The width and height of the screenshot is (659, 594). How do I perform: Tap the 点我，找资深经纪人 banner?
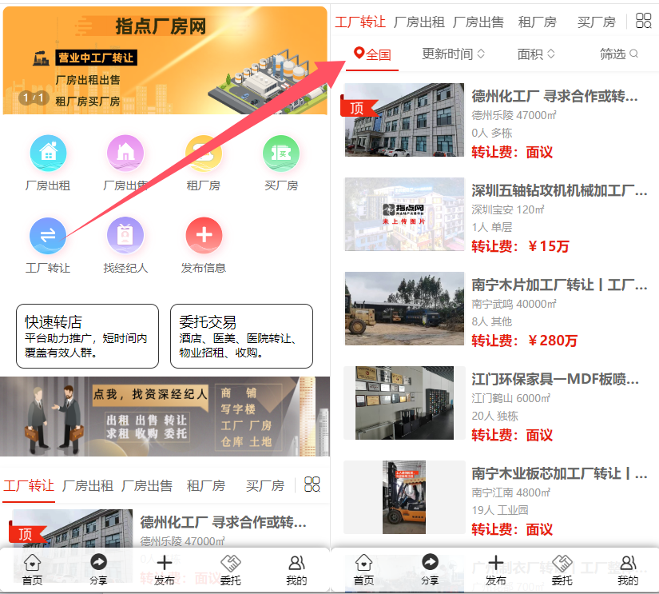pos(165,417)
